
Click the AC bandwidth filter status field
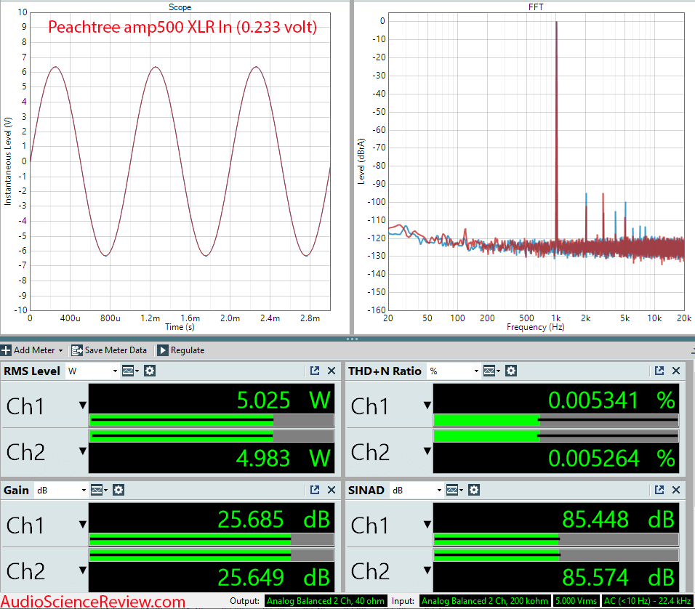click(647, 601)
